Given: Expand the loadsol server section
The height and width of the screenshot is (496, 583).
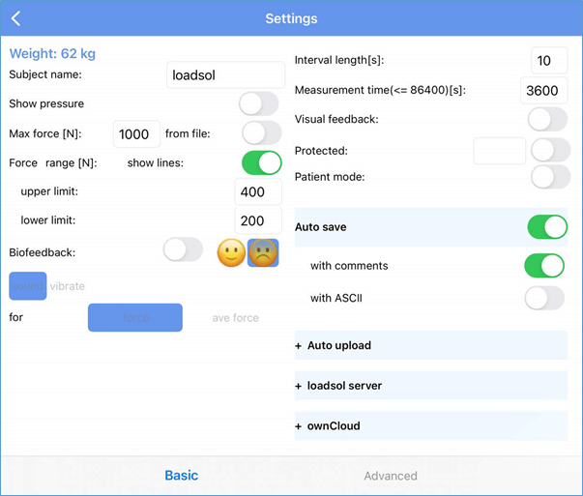Looking at the screenshot, I should click(x=431, y=386).
